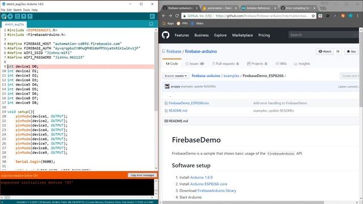The width and height of the screenshot is (363, 204).
Task: Select the sketch_aug23a editor tab
Action: (14, 24)
